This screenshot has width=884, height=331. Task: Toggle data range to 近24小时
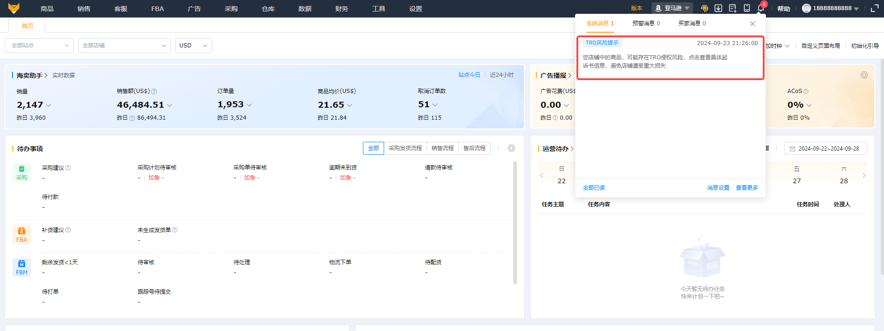(502, 75)
